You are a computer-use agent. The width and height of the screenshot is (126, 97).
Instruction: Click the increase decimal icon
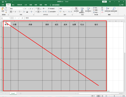click(69, 12)
